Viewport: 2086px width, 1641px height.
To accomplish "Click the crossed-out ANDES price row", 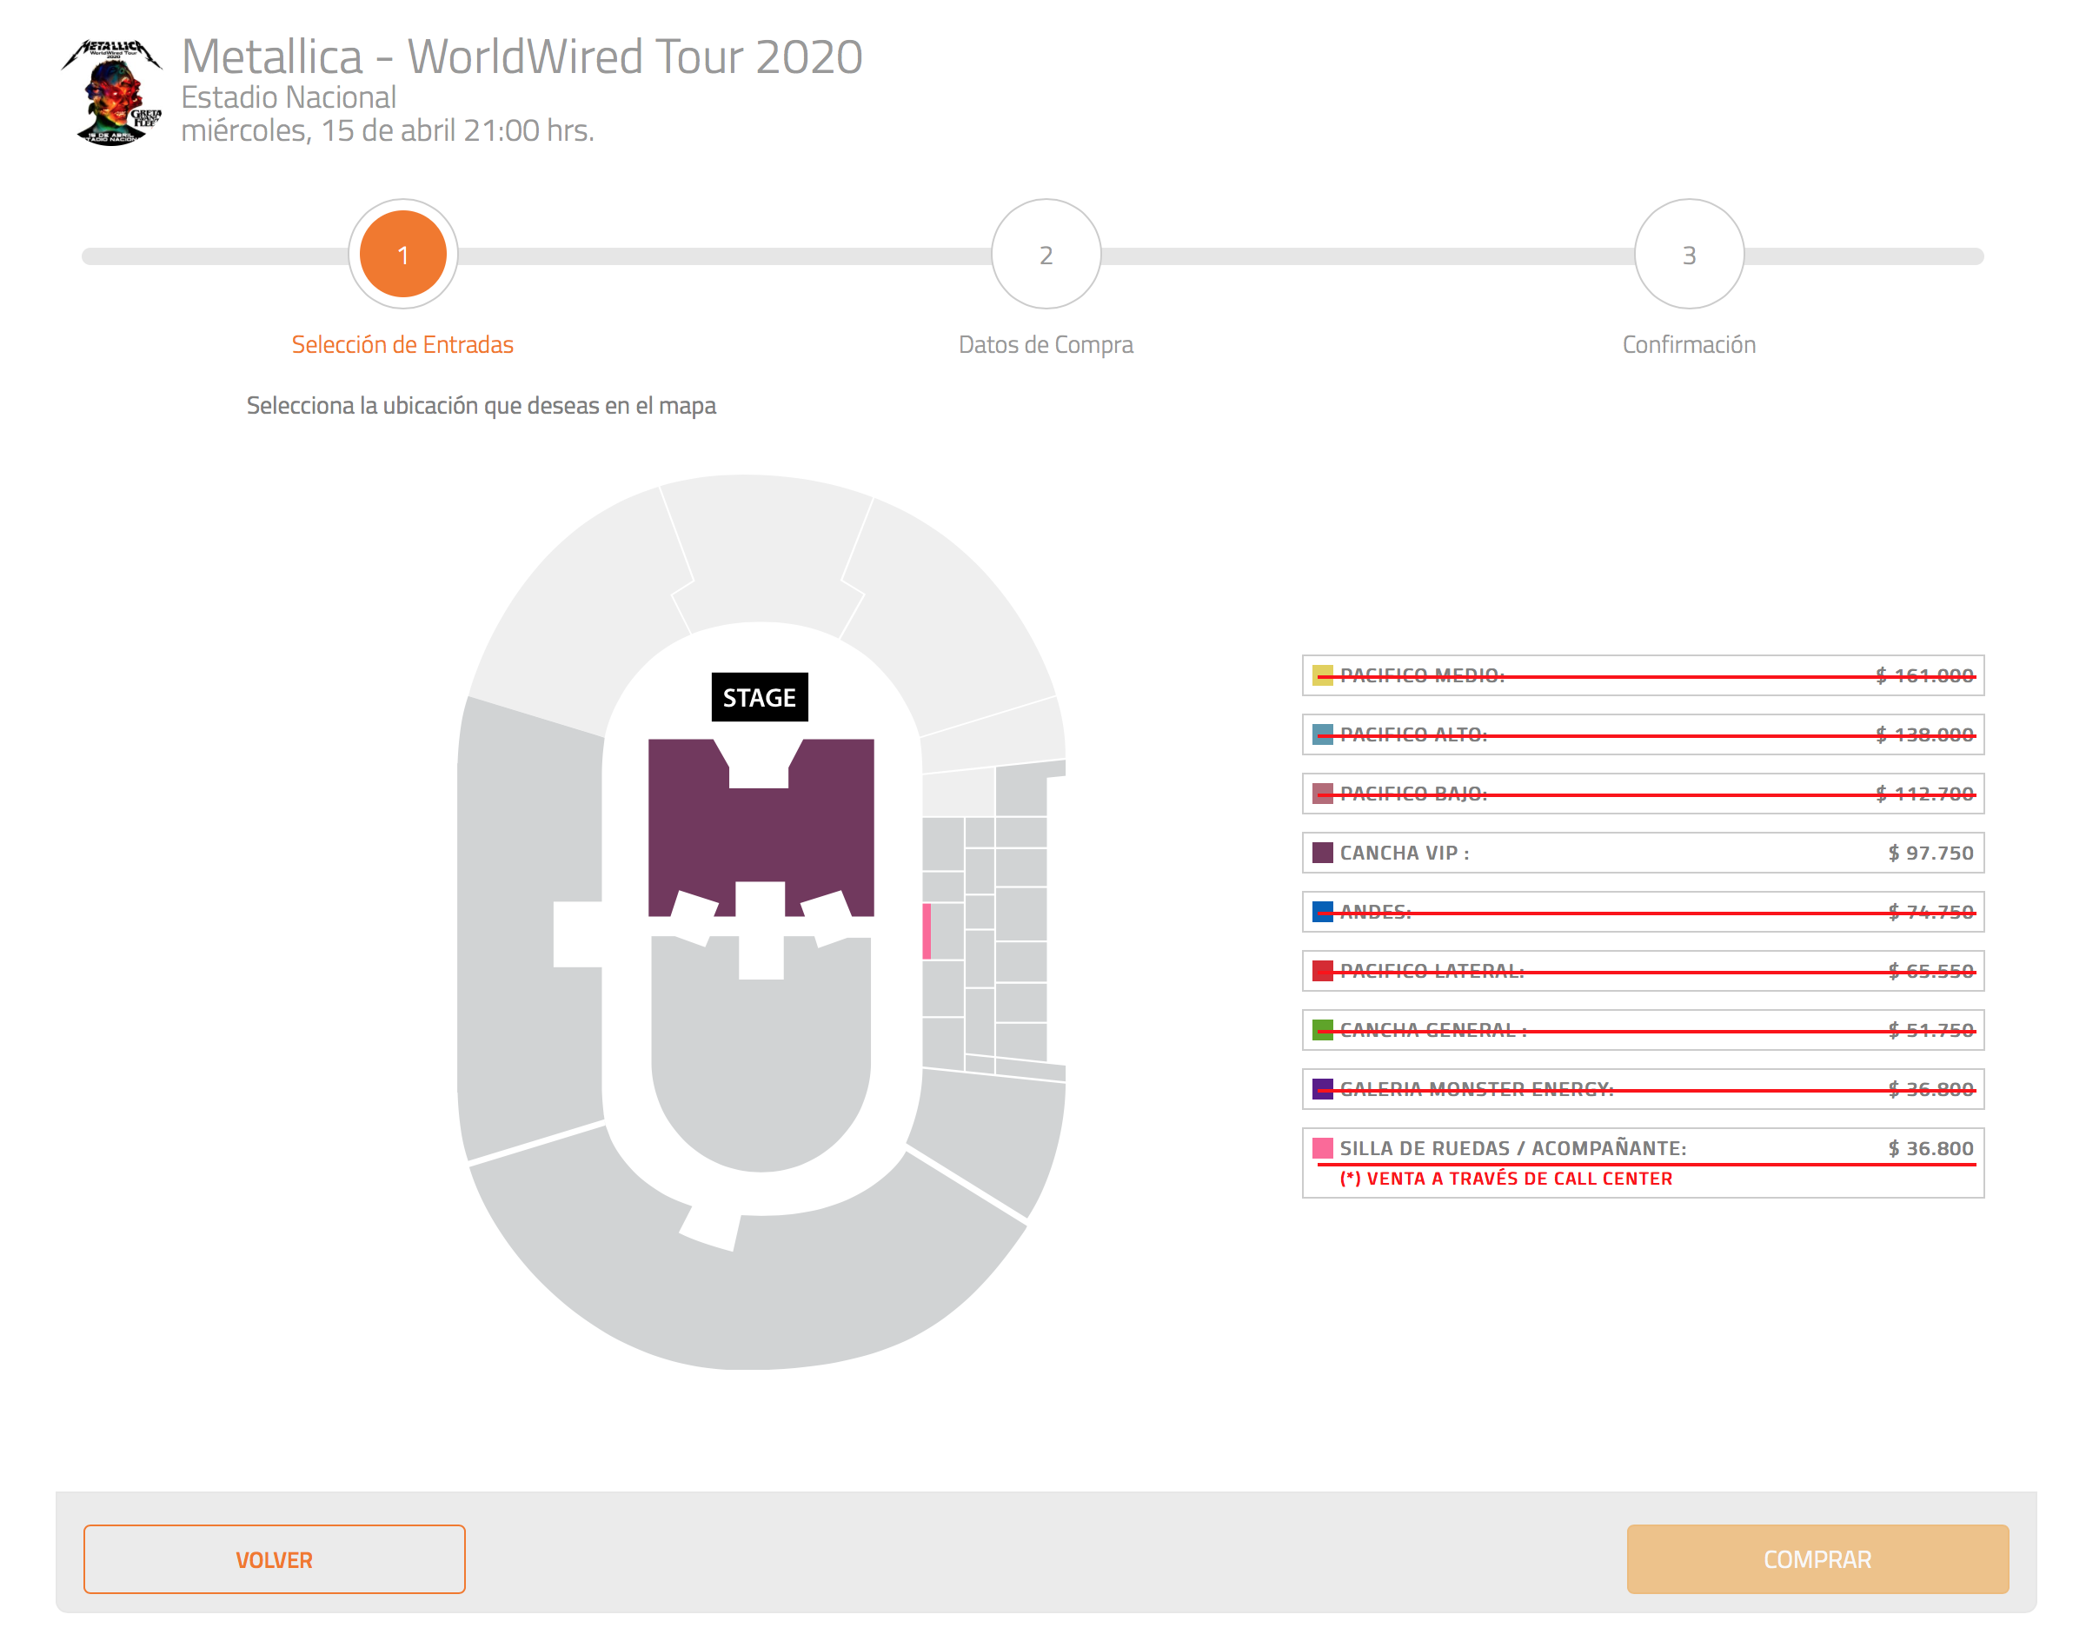I will 1643,912.
